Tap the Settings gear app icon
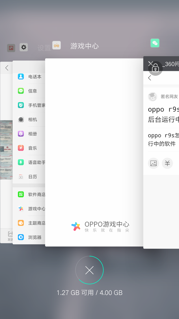The height and width of the screenshot is (319, 179). coord(24,47)
